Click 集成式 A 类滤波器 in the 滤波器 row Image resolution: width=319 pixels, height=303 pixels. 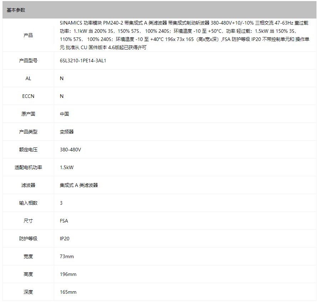[x=79, y=185]
